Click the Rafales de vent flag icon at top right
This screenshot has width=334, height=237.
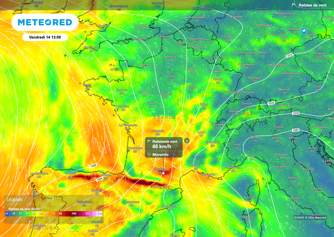click(294, 5)
